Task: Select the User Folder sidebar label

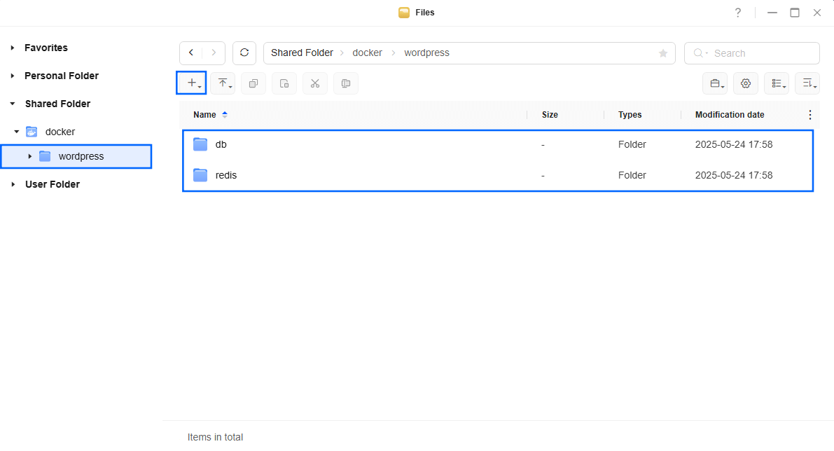Action: click(53, 185)
